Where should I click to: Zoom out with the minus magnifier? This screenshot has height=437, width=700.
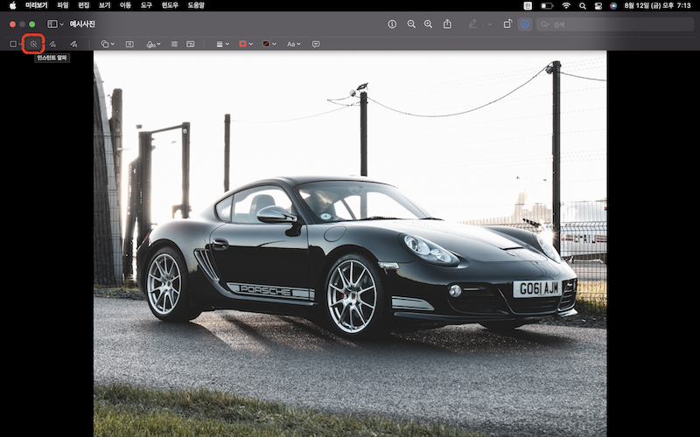[x=411, y=24]
